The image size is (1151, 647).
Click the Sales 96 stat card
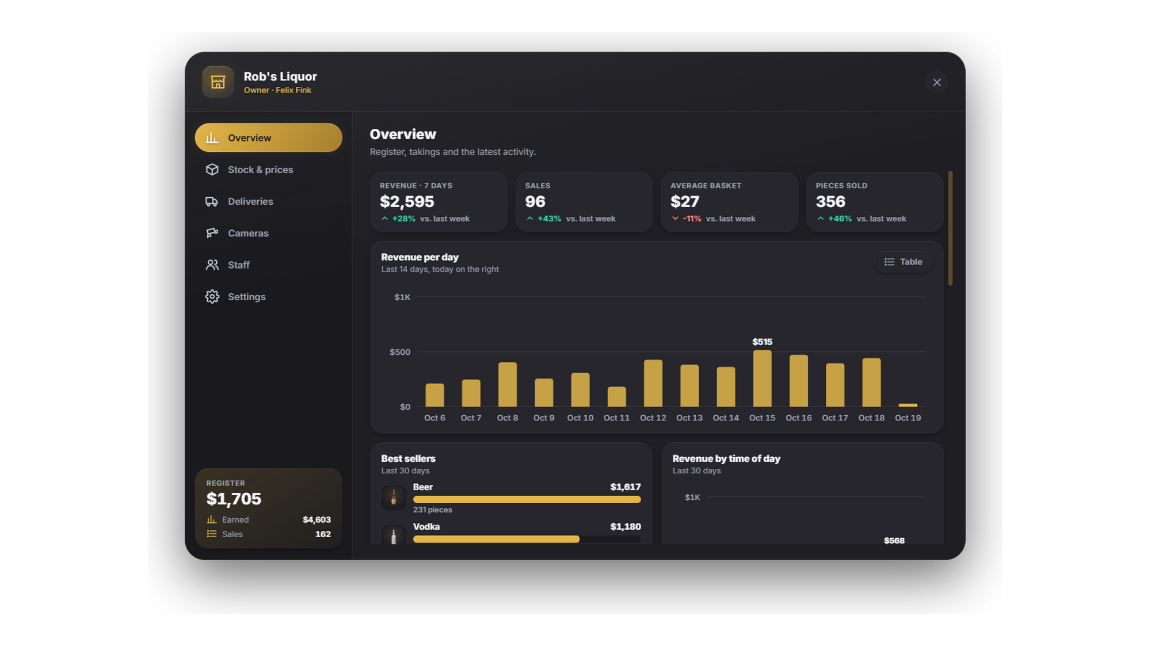tap(584, 202)
